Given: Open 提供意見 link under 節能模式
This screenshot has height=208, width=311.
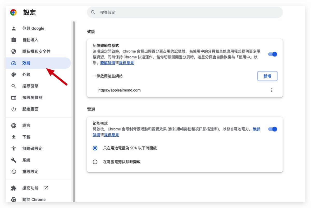Looking at the screenshot, I should coord(111,135).
